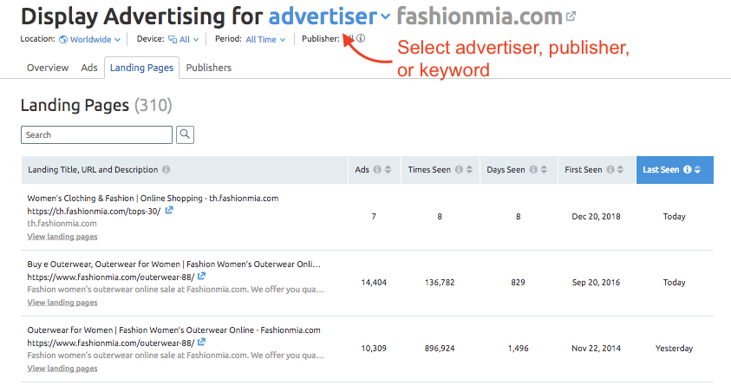The height and width of the screenshot is (392, 731).
Task: Open https://th.fashionmia.com/tops-30/ URL
Action: (94, 211)
